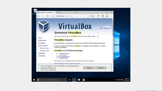This screenshot has width=162, height=91.
Task: Click 'VirtualBox 5.2.18 platform packages' heading
Action: tap(68, 51)
